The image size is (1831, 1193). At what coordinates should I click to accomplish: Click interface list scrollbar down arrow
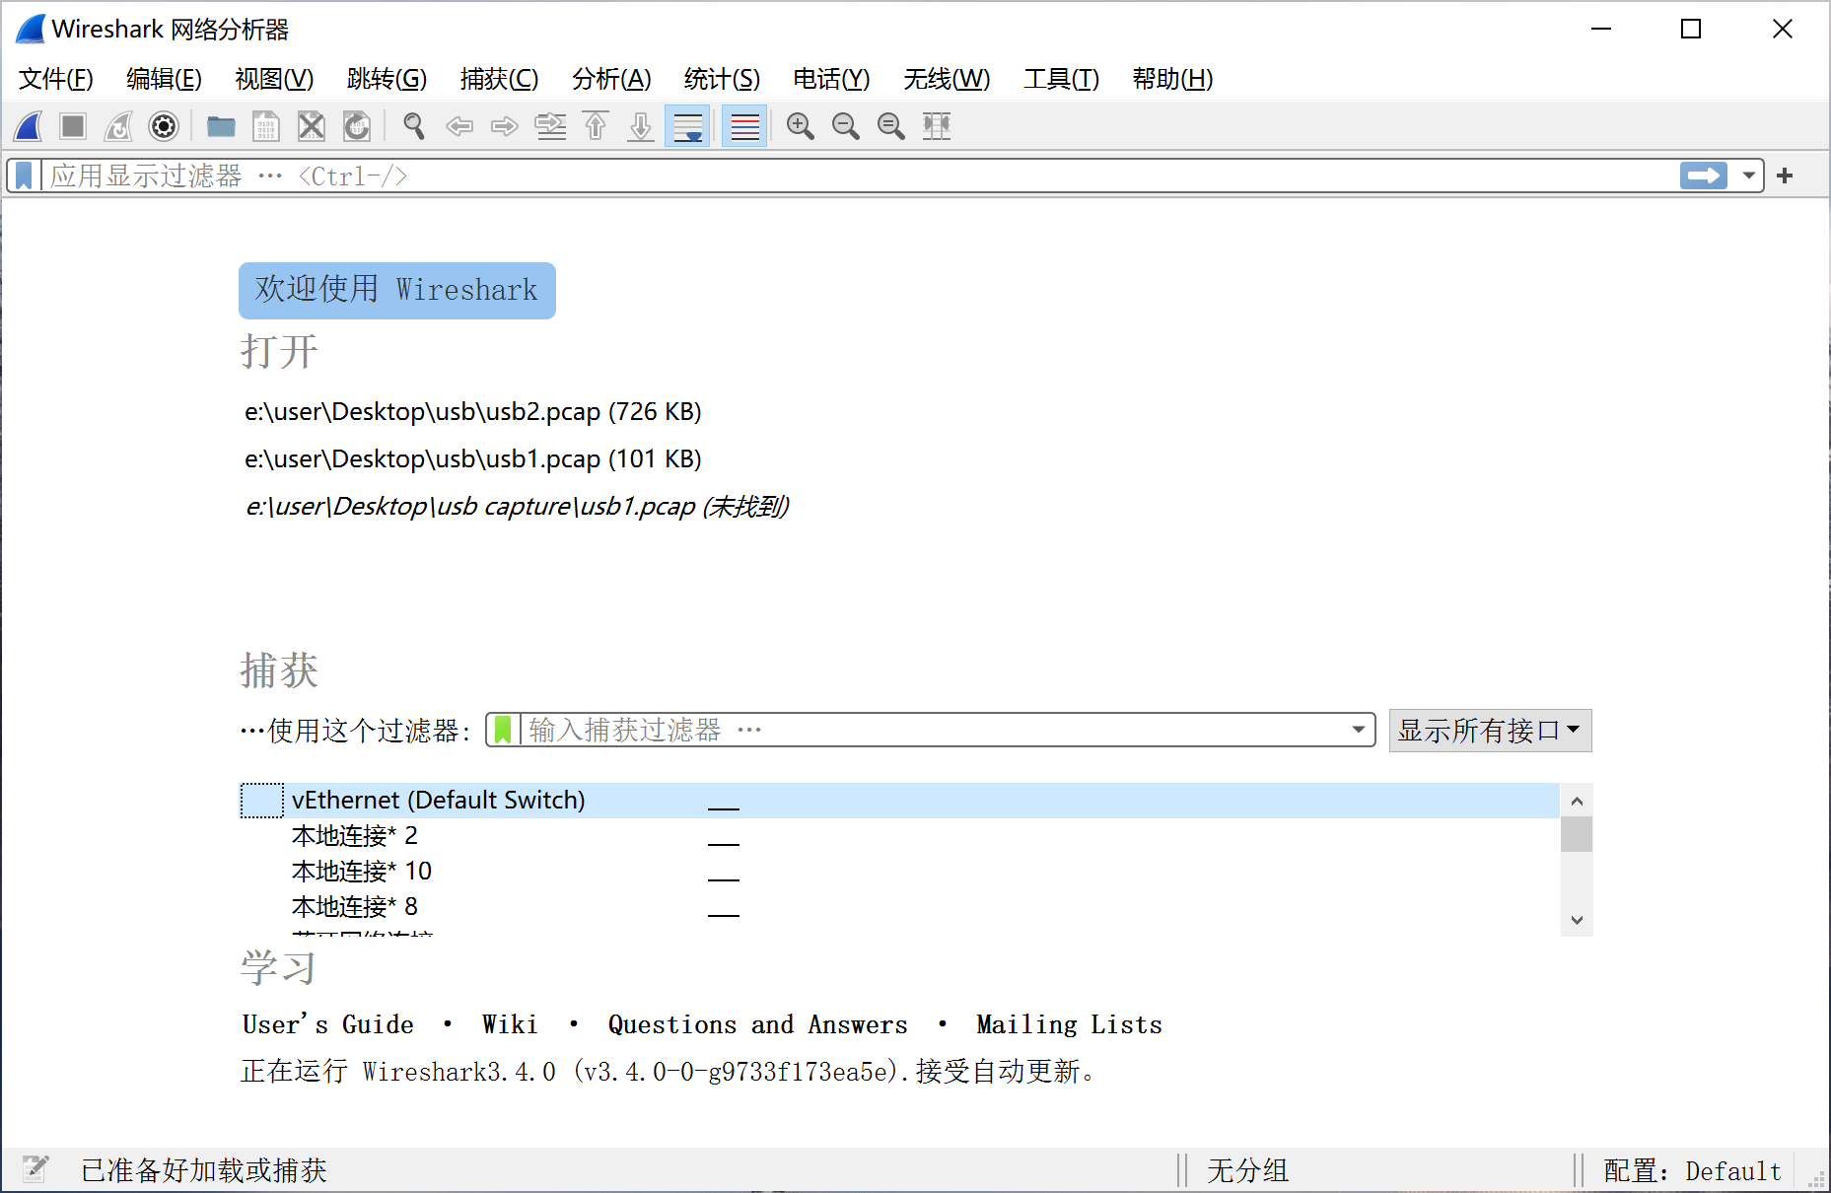pos(1577,920)
